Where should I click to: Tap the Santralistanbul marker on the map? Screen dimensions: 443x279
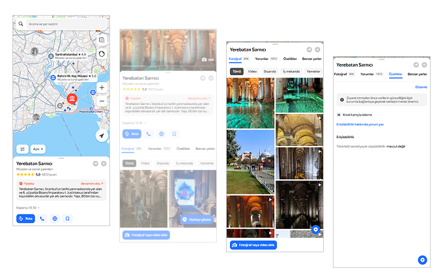click(x=51, y=56)
